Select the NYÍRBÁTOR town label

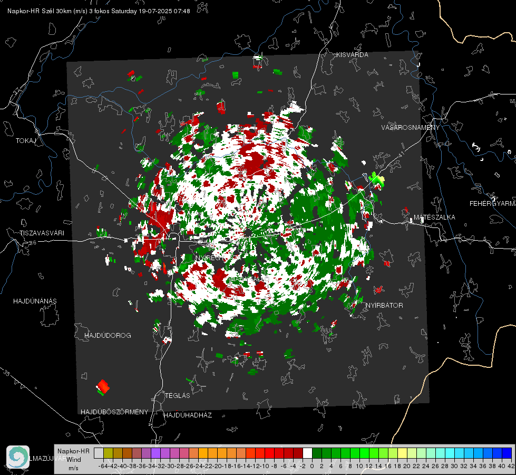click(384, 306)
